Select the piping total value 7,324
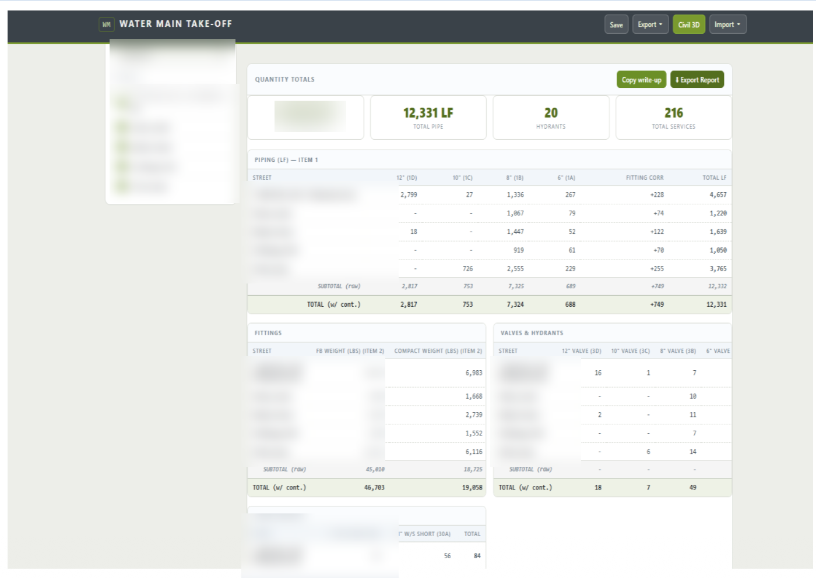Viewport: 816px width, 578px height. click(515, 304)
